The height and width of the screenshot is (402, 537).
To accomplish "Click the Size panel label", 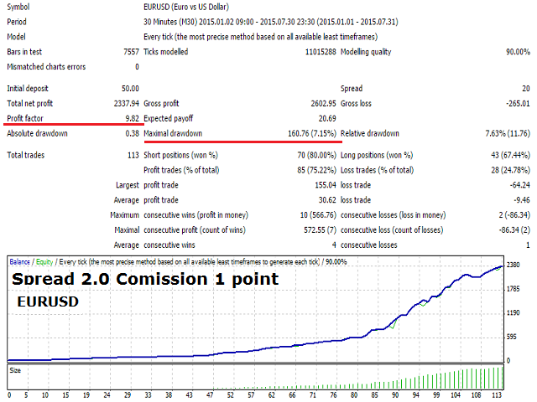I will pos(15,370).
